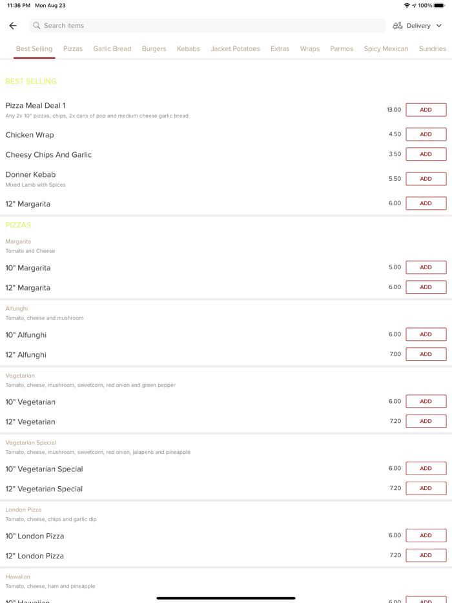Screen dimensions: 452x603
Task: Select the Kebabs category tab
Action: [189, 48]
